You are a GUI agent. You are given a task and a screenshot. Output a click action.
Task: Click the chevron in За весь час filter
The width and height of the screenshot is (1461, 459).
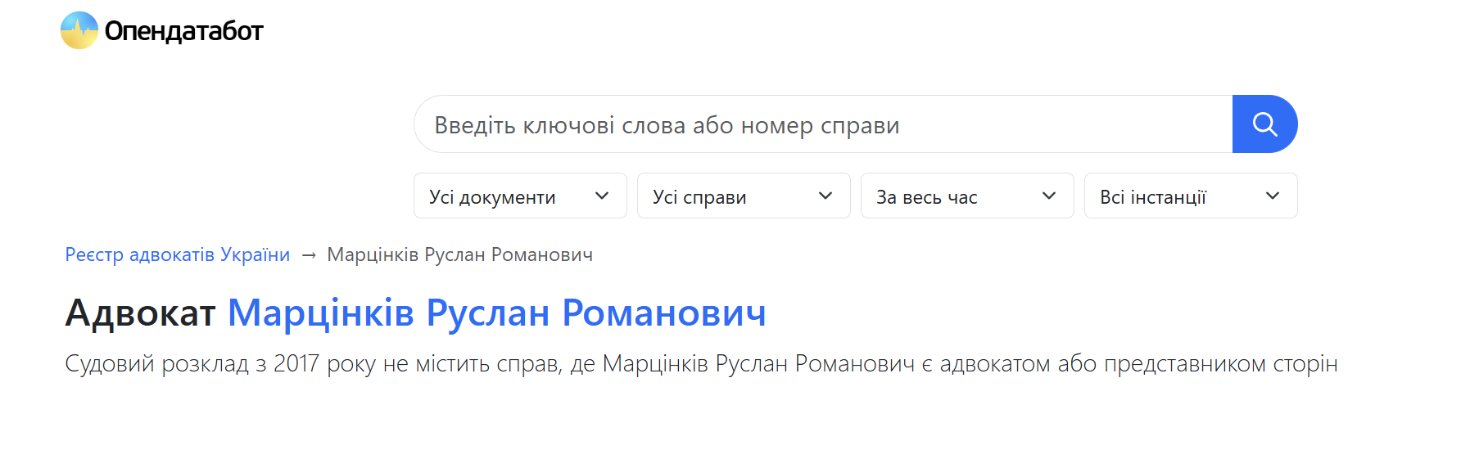[1049, 196]
